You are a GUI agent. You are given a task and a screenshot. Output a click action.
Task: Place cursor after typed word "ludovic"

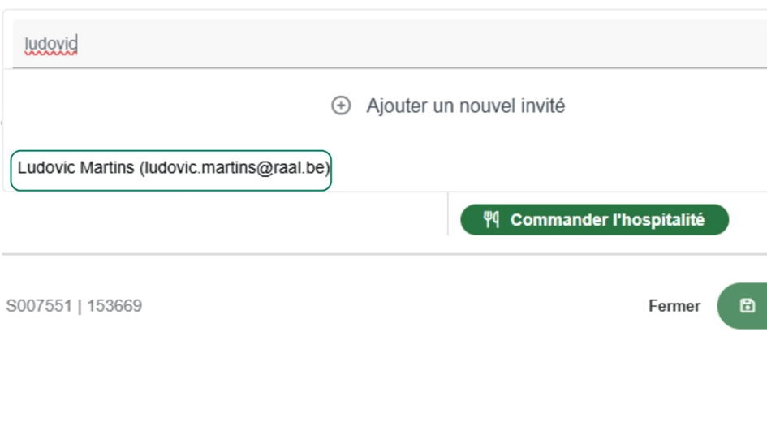coord(78,44)
